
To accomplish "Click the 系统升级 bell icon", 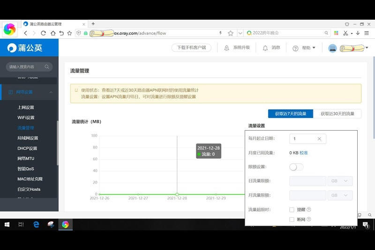I will tap(227, 48).
